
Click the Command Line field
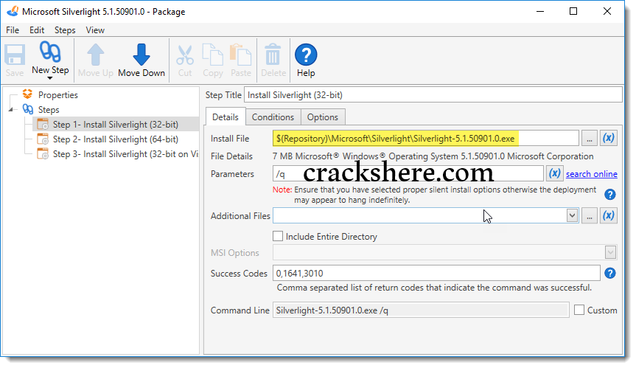tap(421, 310)
